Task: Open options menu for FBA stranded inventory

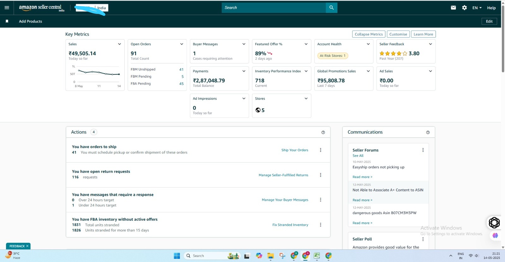Action: tap(320, 225)
